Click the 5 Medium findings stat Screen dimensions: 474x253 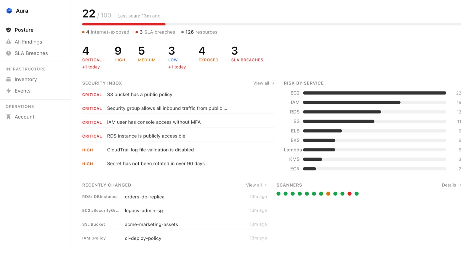[x=147, y=54]
